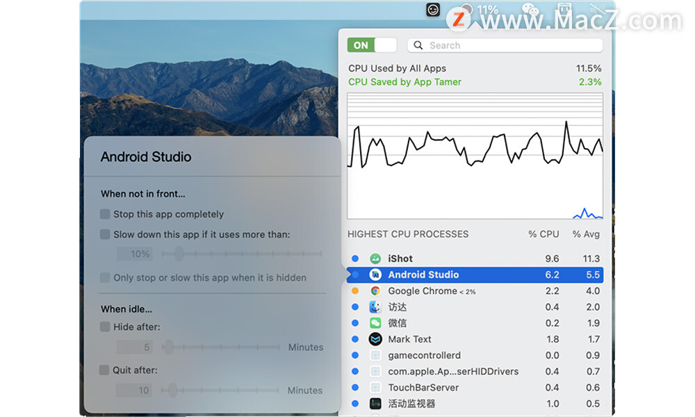The width and height of the screenshot is (695, 417).
Task: Click the '% CPU' column header
Action: point(543,234)
